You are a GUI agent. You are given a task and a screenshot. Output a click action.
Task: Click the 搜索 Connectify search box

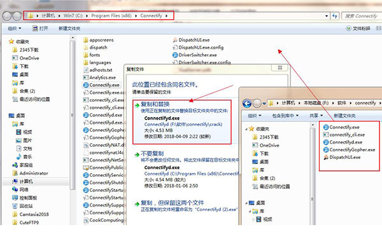(362, 16)
